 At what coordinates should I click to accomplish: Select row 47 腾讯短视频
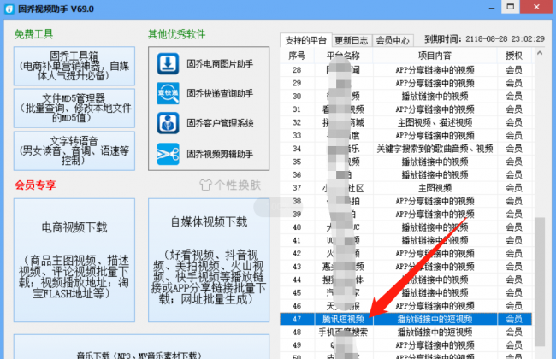(x=406, y=319)
